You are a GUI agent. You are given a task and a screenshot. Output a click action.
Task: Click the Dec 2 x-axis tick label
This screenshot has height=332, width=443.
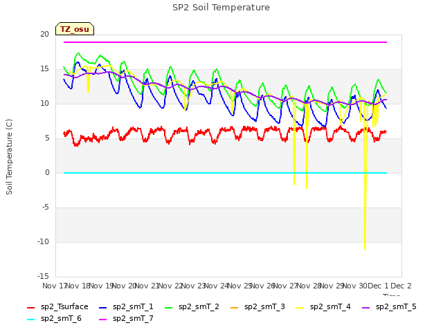(x=401, y=286)
